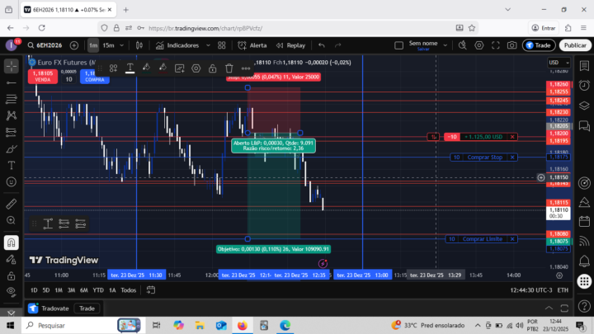Choose the YTD date range

point(98,290)
